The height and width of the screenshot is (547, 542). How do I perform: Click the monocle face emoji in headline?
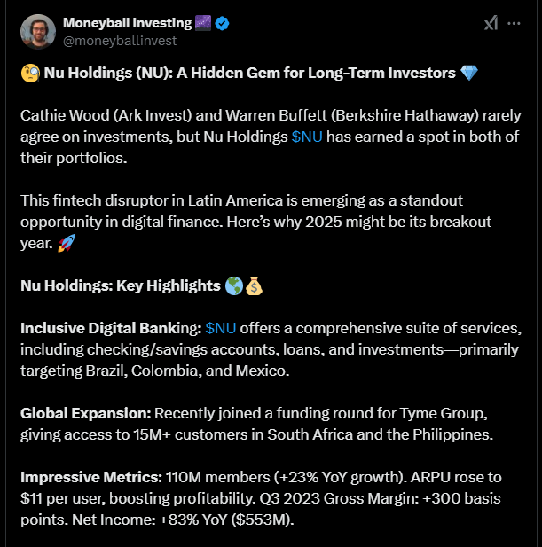[x=28, y=74]
